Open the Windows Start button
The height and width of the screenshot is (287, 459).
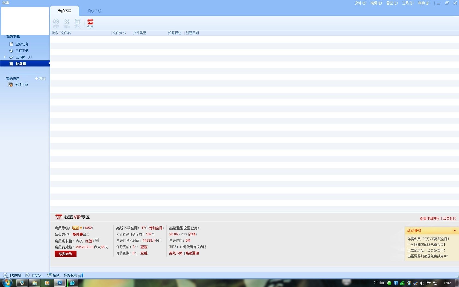click(7, 283)
